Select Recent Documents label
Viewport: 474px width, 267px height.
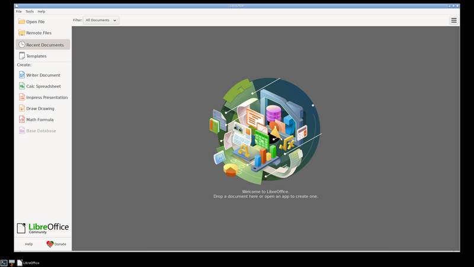pos(45,45)
